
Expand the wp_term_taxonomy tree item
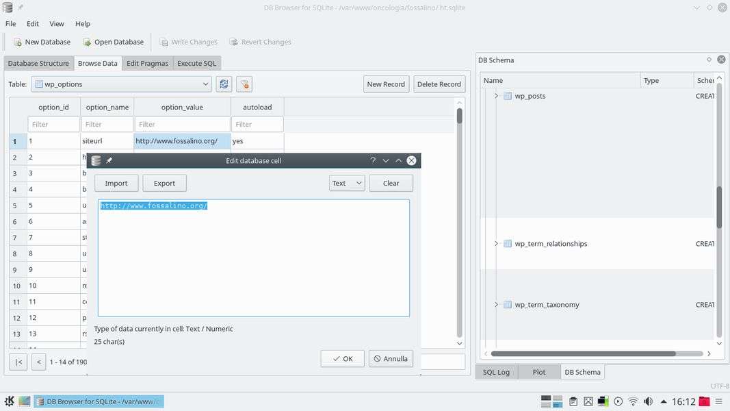click(x=496, y=304)
